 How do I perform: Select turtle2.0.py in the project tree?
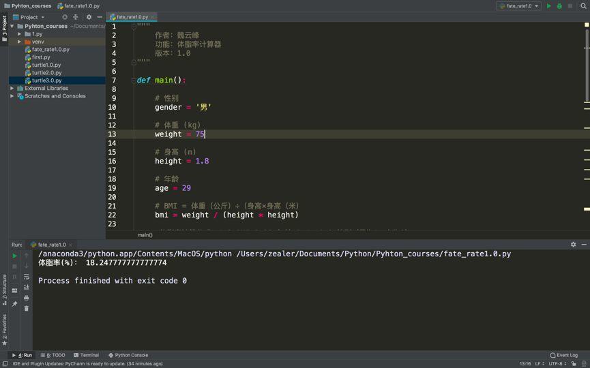[x=46, y=72]
